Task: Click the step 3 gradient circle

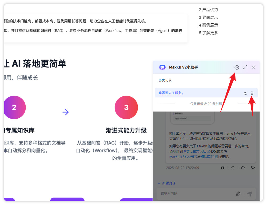Action: coord(126,107)
